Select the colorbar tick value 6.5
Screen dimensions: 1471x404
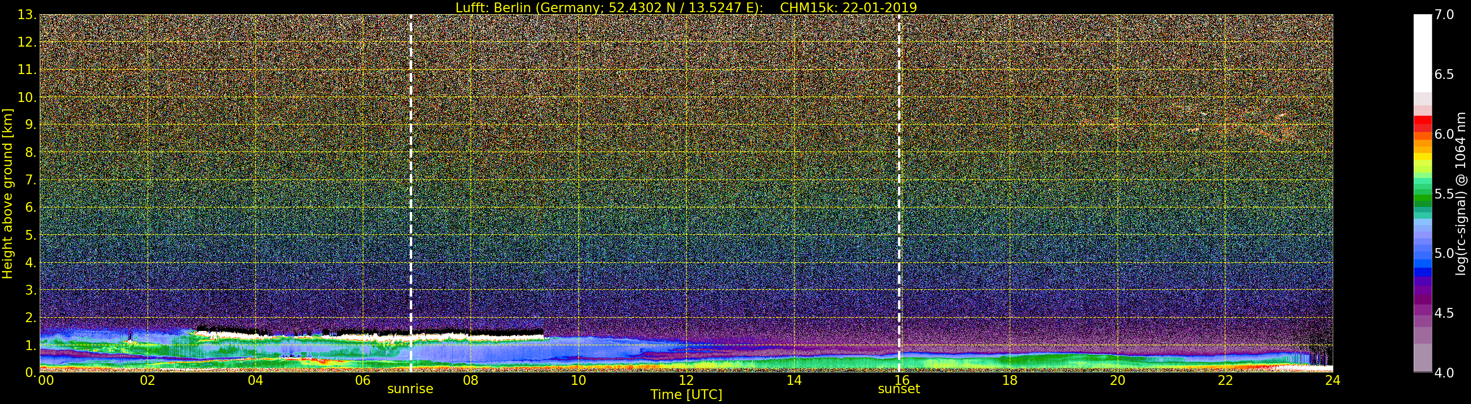click(x=1444, y=75)
